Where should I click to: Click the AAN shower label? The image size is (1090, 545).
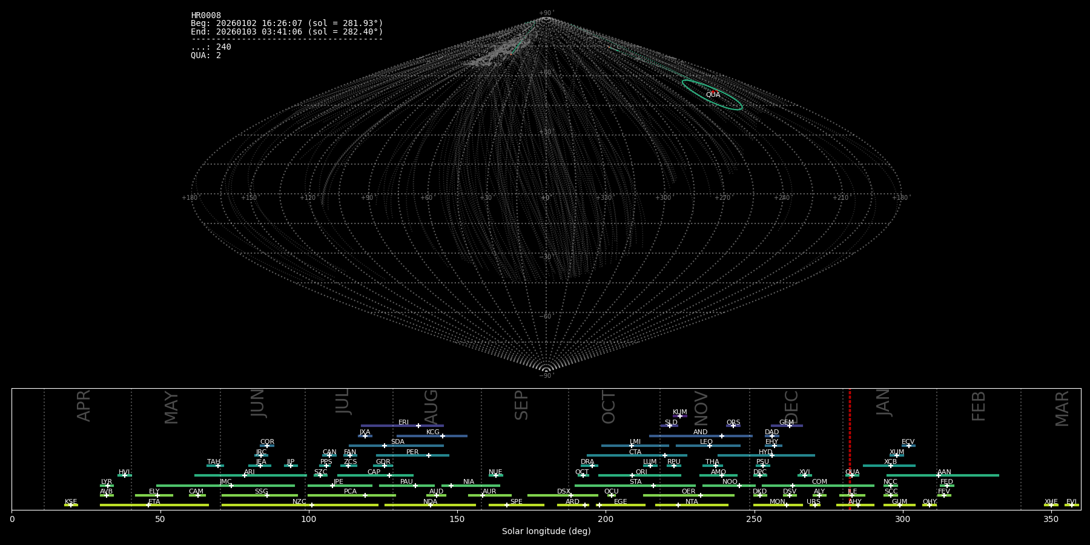[945, 472]
